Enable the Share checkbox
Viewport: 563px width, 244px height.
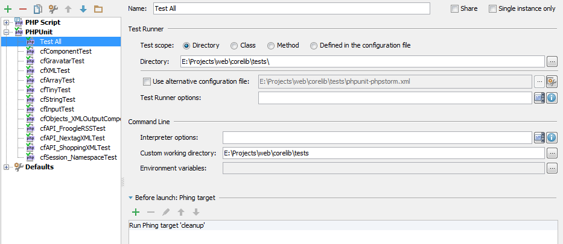click(454, 8)
